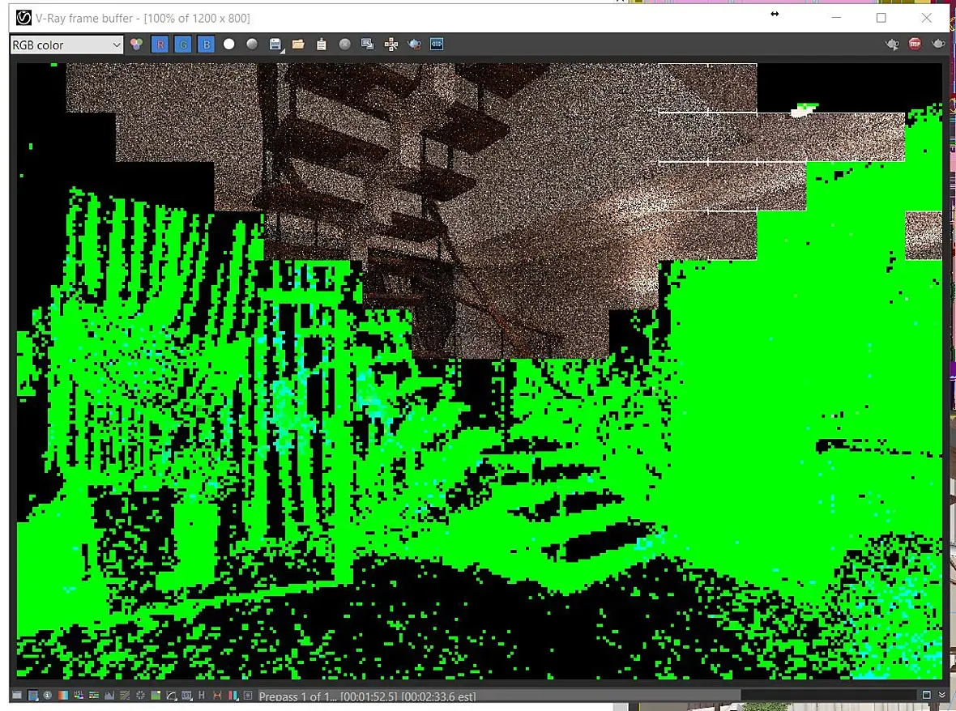Open the RGB color channel dropdown
Screen dimensions: 956x711
point(67,45)
